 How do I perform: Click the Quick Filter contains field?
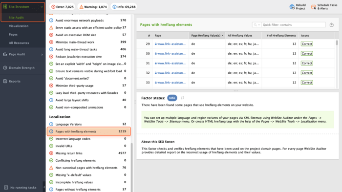click(x=293, y=25)
